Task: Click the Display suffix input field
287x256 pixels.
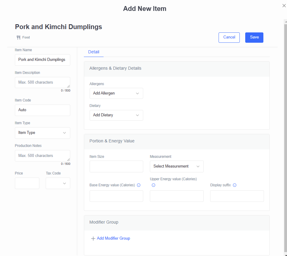Action: [237, 196]
